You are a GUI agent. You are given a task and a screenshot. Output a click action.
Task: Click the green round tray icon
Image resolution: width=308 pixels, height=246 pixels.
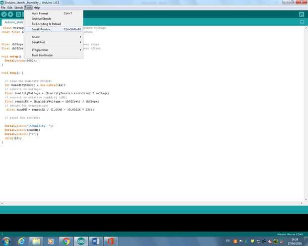pyautogui.click(x=276, y=242)
